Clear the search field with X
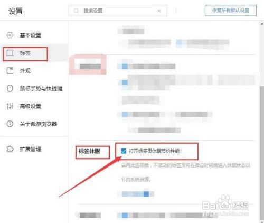 click(x=159, y=11)
